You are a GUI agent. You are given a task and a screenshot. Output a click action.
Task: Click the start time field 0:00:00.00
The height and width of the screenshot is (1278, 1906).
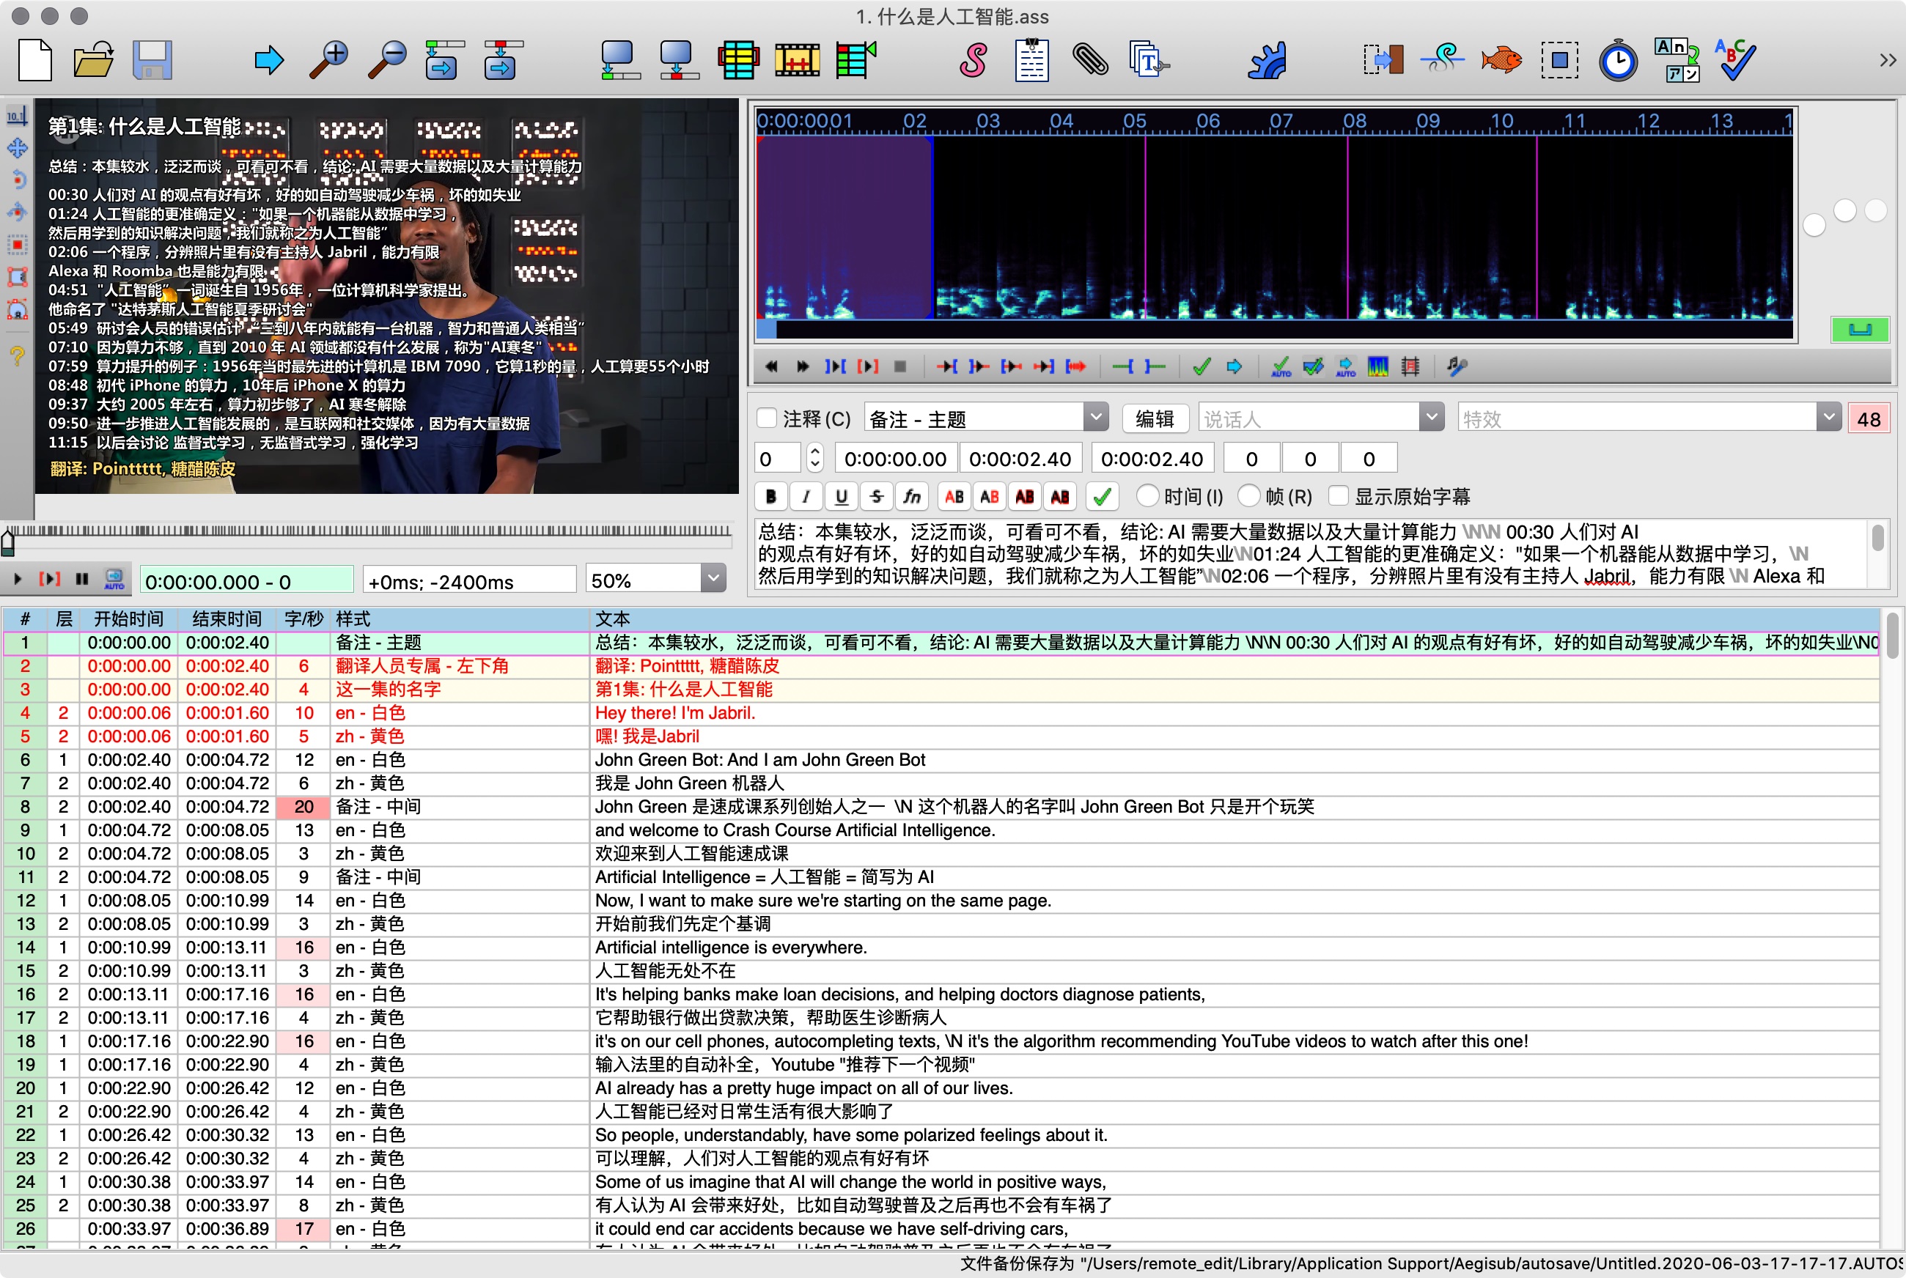pyautogui.click(x=895, y=458)
